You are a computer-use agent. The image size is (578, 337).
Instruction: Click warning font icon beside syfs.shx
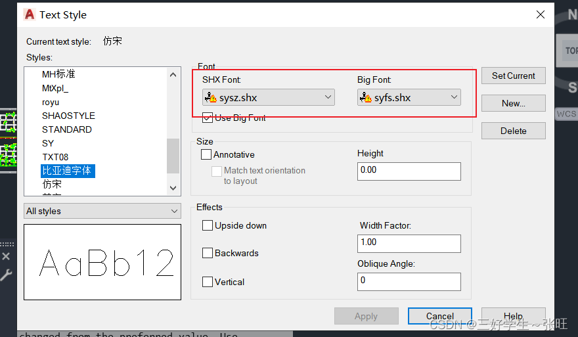pyautogui.click(x=366, y=97)
